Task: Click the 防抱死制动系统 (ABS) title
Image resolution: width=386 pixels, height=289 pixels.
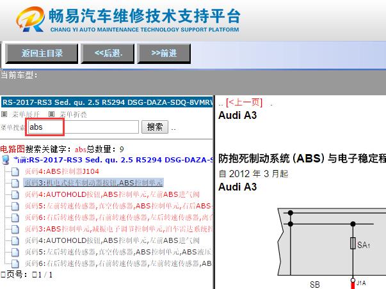Action: coord(302,159)
